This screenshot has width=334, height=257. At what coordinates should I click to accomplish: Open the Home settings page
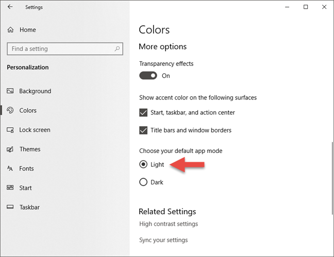point(27,30)
